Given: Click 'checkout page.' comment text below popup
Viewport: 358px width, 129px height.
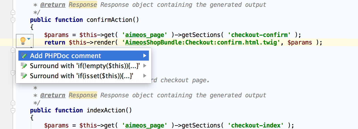Looking at the screenshot, I should coord(185,80).
